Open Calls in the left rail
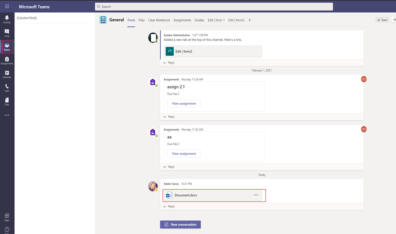Image resolution: width=396 pixels, height=234 pixels. click(x=7, y=88)
